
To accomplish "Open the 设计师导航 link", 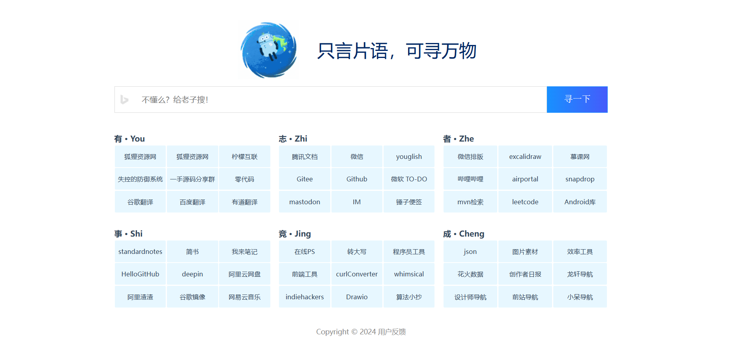I will tap(470, 297).
